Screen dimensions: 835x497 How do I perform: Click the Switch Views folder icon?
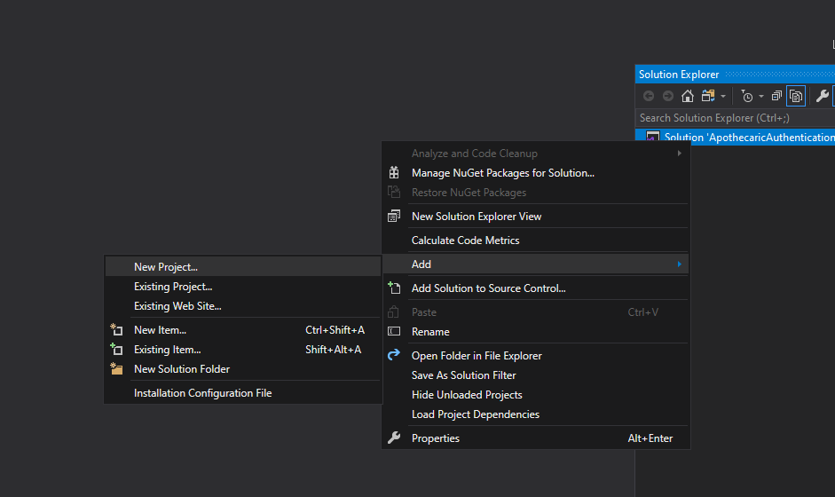[x=707, y=96]
